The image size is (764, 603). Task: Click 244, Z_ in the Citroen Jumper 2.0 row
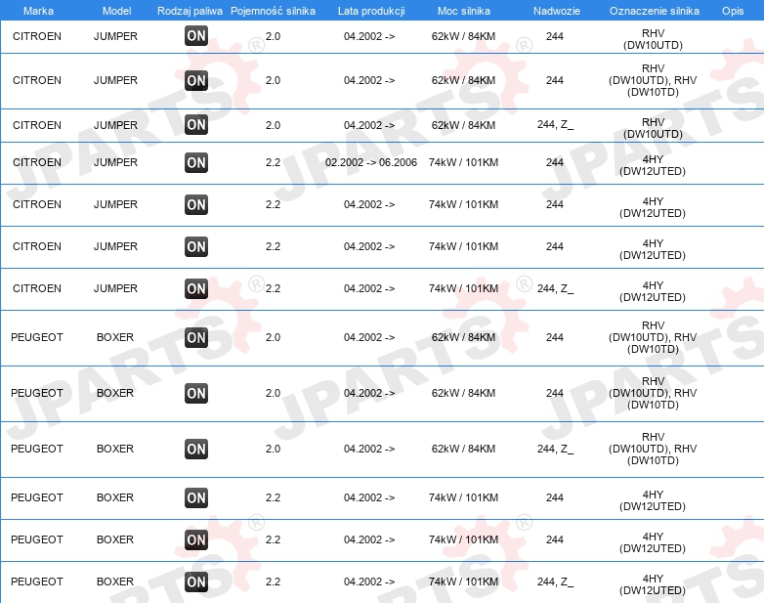coord(556,125)
